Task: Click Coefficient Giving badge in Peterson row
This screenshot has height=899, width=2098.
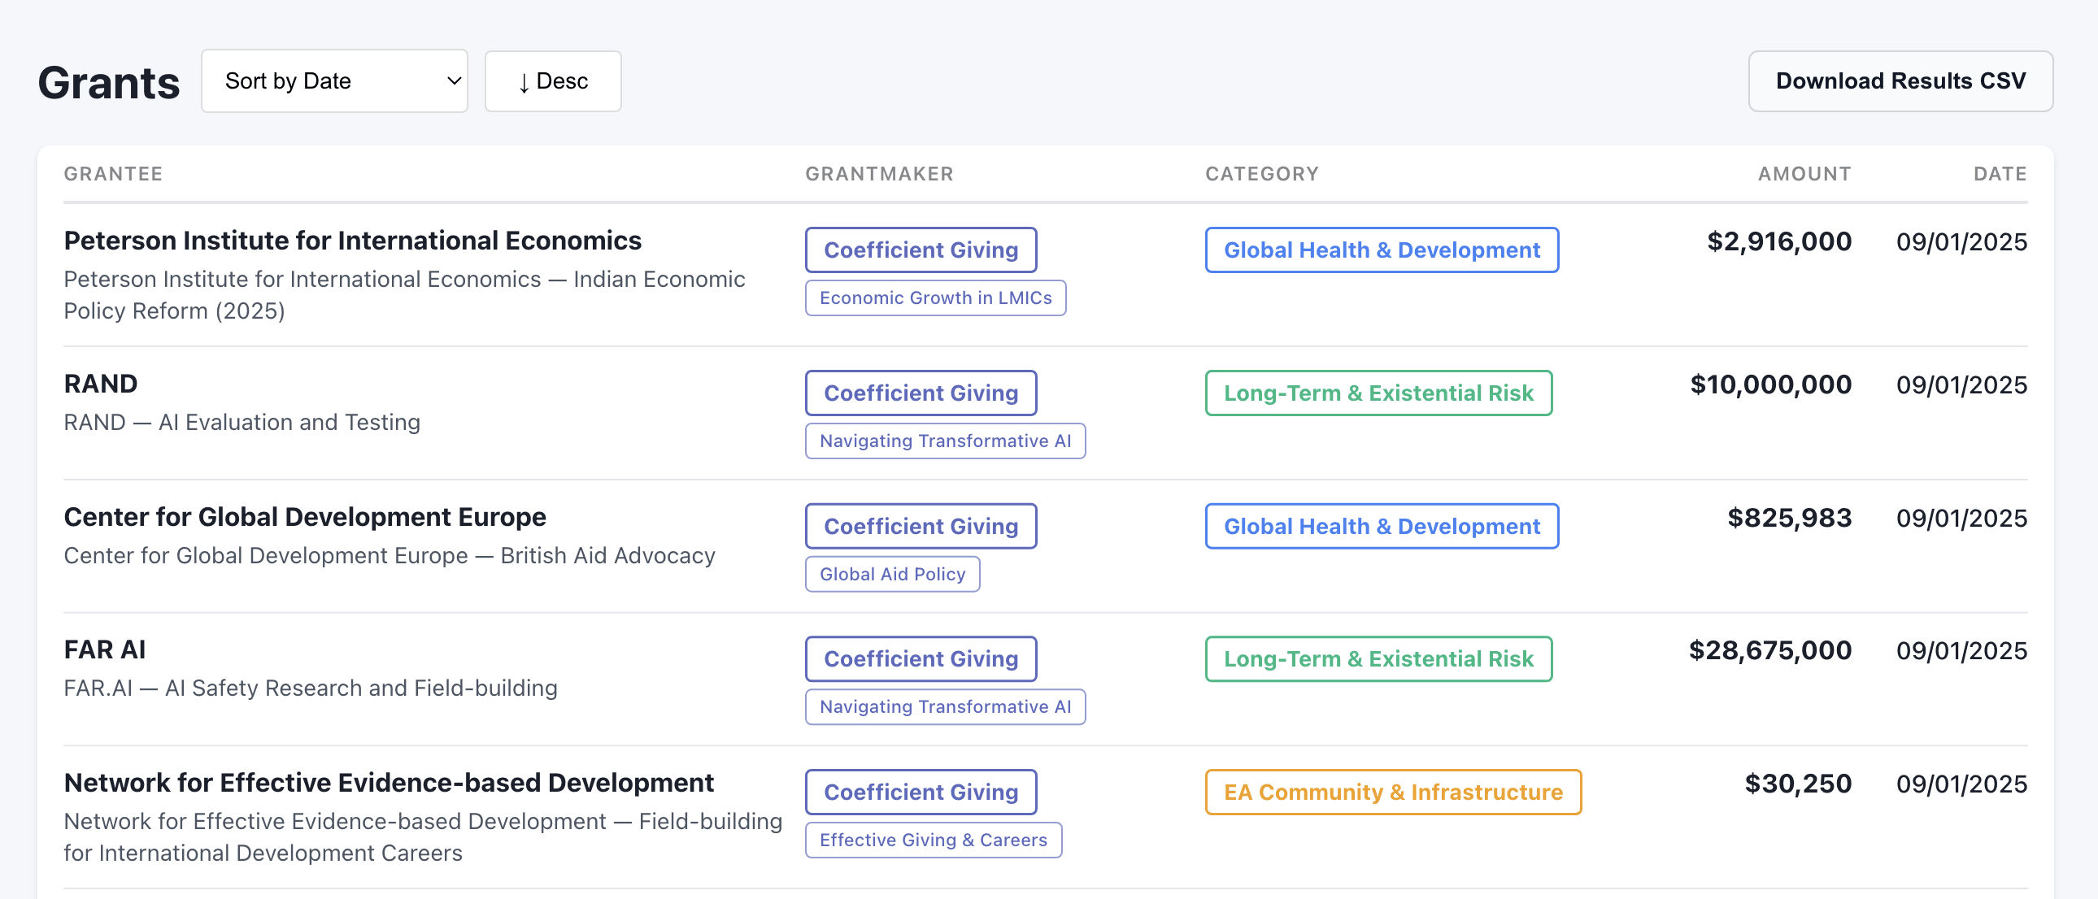Action: pyautogui.click(x=921, y=250)
